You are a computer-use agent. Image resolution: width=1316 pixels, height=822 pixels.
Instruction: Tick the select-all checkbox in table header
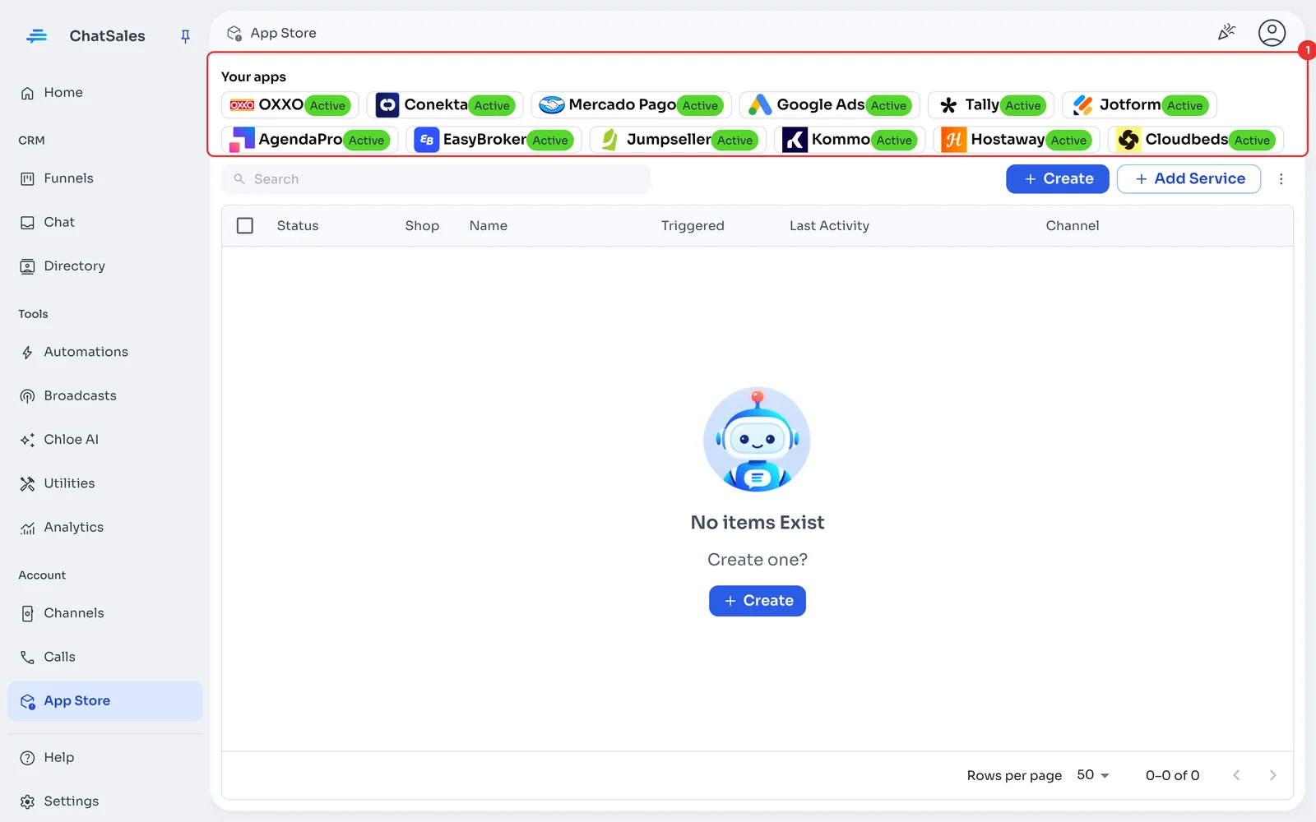(245, 225)
